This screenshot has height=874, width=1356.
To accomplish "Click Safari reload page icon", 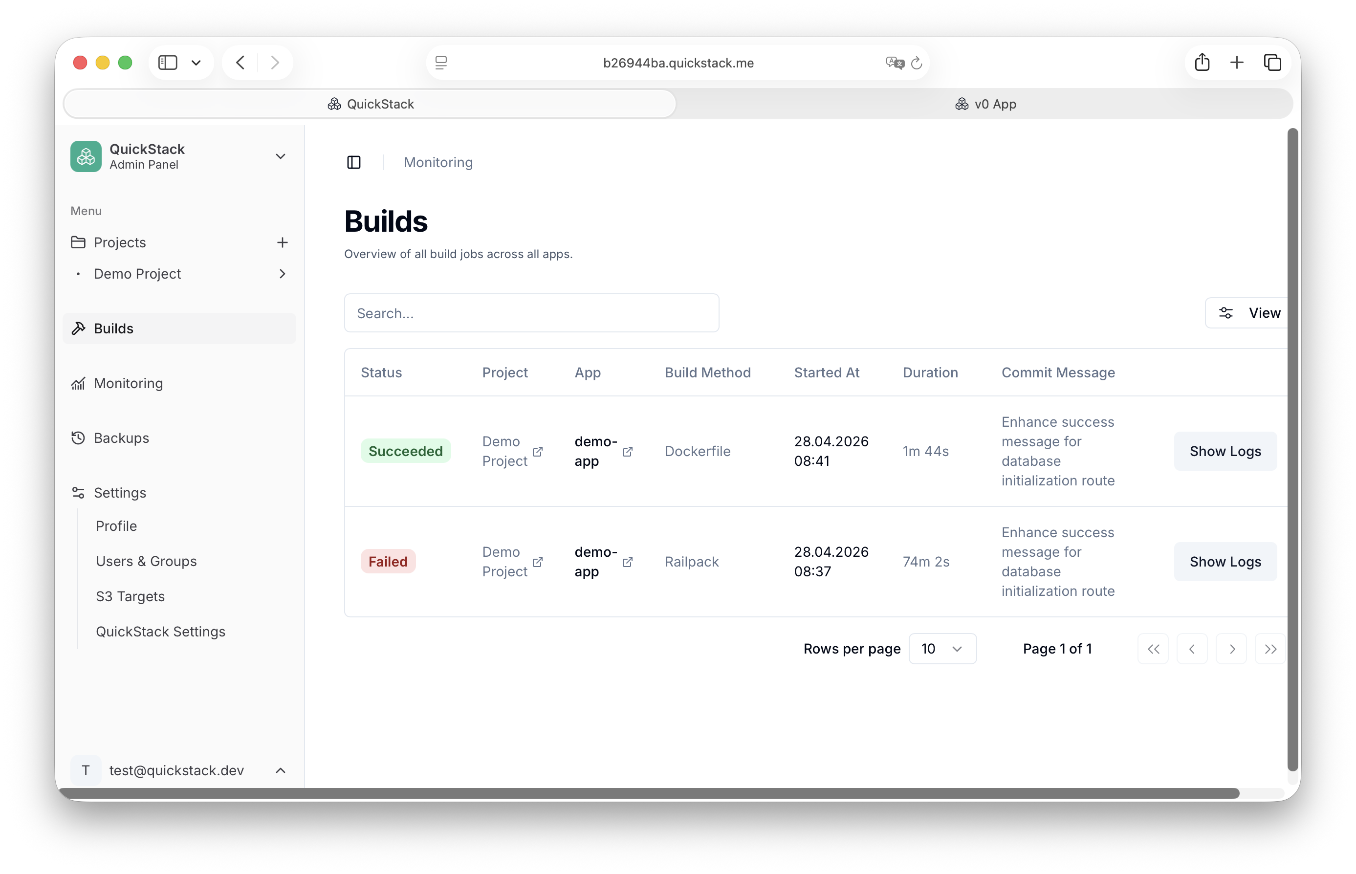I will pyautogui.click(x=916, y=63).
